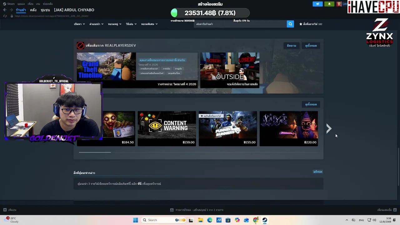
Task: Open the มุมมอง (View) menu
Action: (21, 4)
